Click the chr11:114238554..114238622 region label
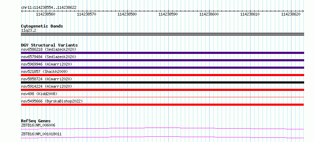 [x=49, y=8]
